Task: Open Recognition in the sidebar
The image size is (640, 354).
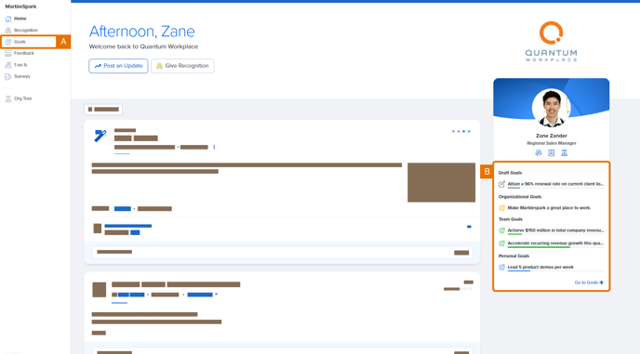Action: click(21, 30)
